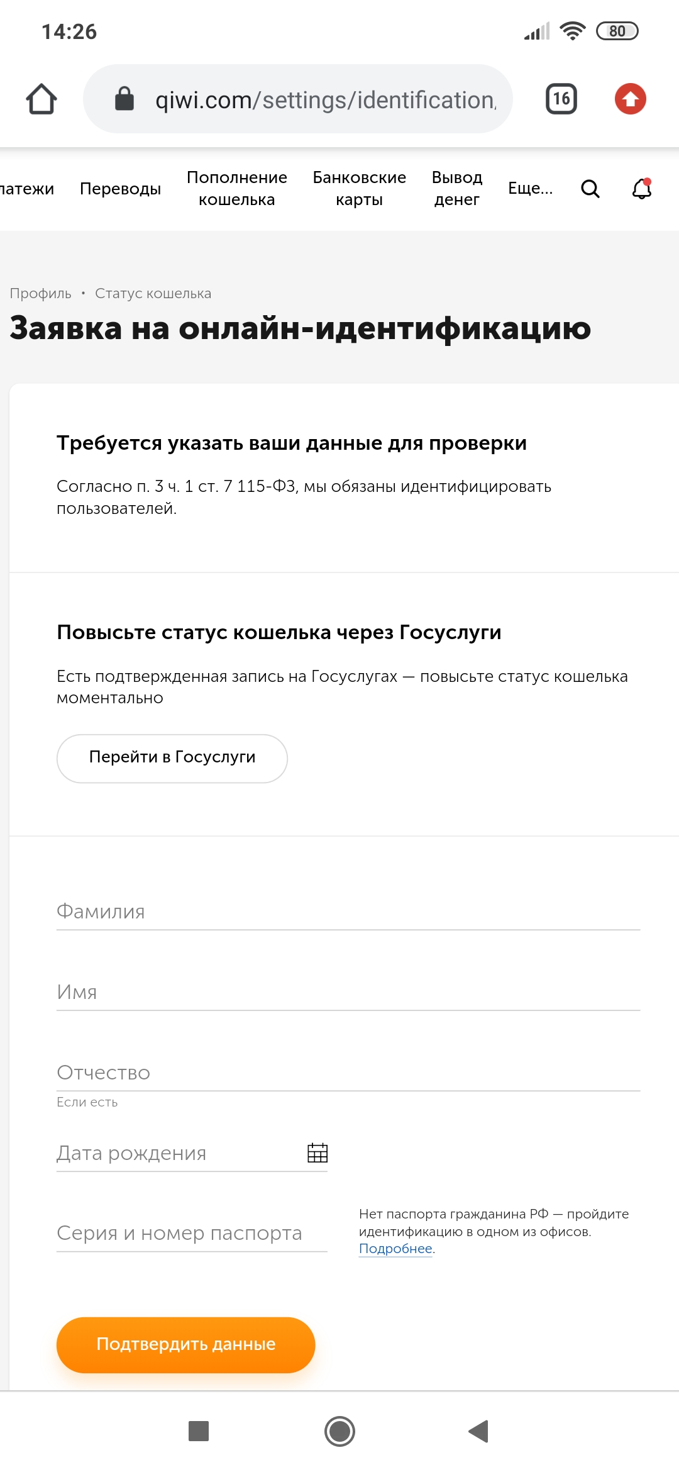Open the tab switcher showing 16 tabs
The image size is (679, 1472).
click(x=561, y=99)
